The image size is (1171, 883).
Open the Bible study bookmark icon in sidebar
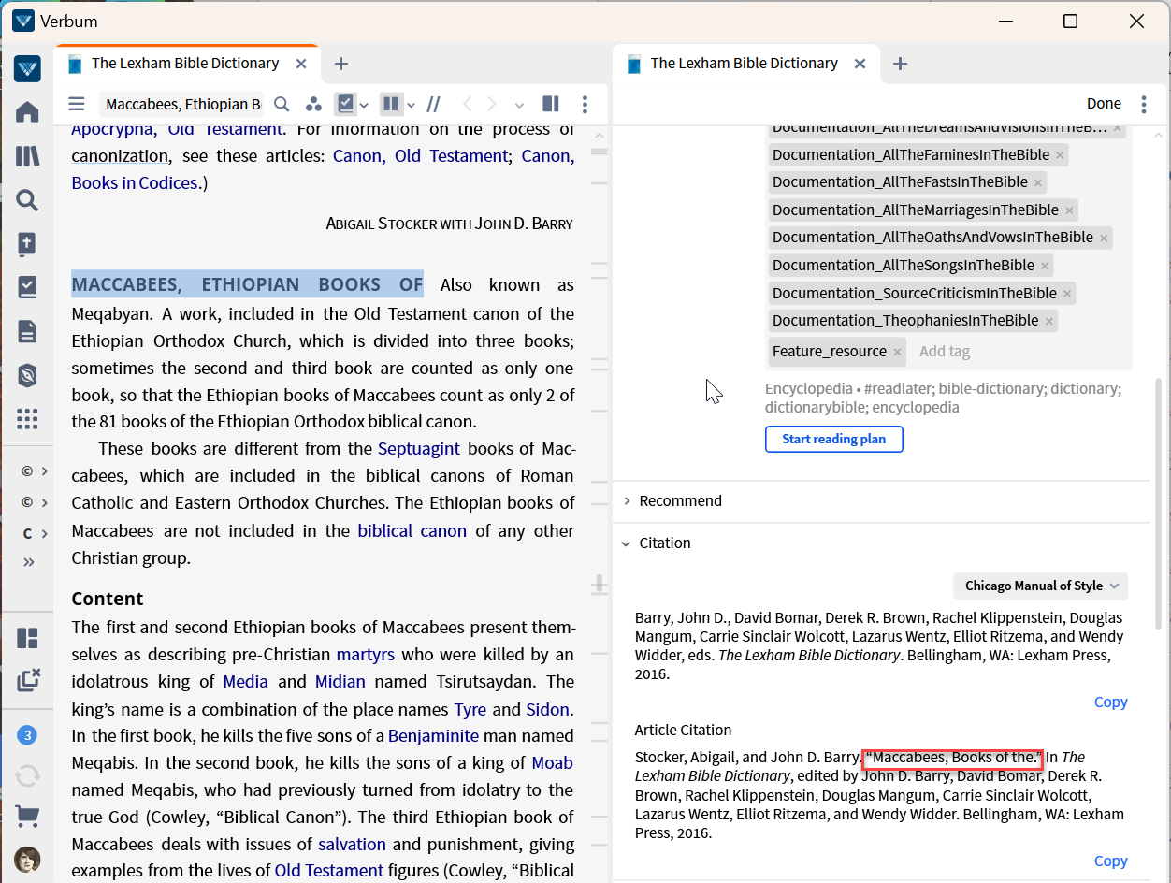[x=27, y=244]
